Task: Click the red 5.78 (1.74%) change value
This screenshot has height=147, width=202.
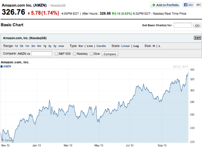Action: 43,13
